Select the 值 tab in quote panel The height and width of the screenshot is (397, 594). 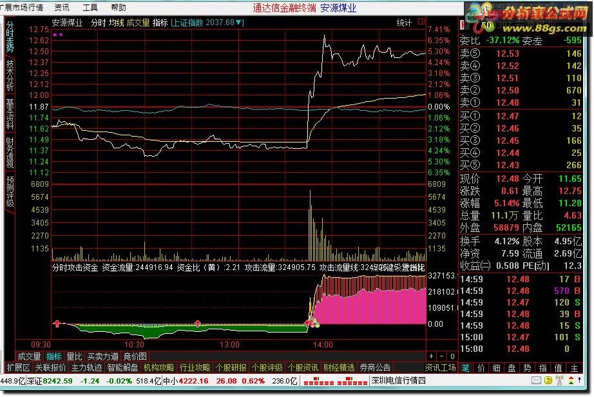(x=559, y=368)
